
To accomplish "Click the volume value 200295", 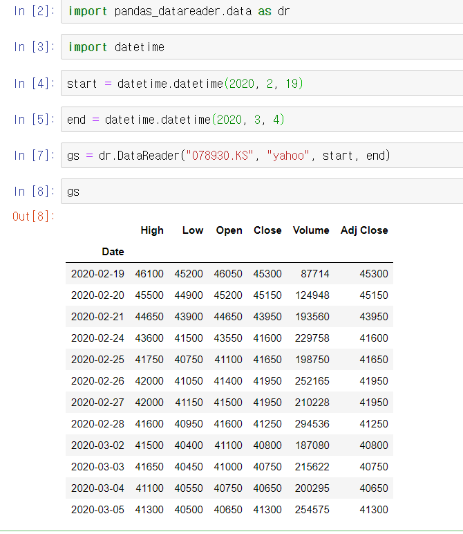I will pyautogui.click(x=312, y=488).
